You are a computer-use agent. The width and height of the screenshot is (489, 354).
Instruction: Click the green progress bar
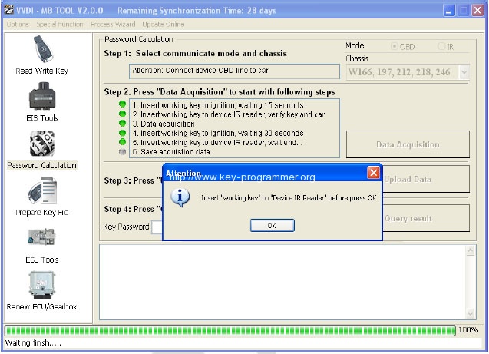230,330
